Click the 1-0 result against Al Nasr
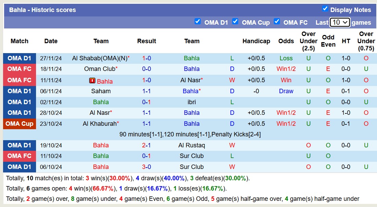 [146, 80]
